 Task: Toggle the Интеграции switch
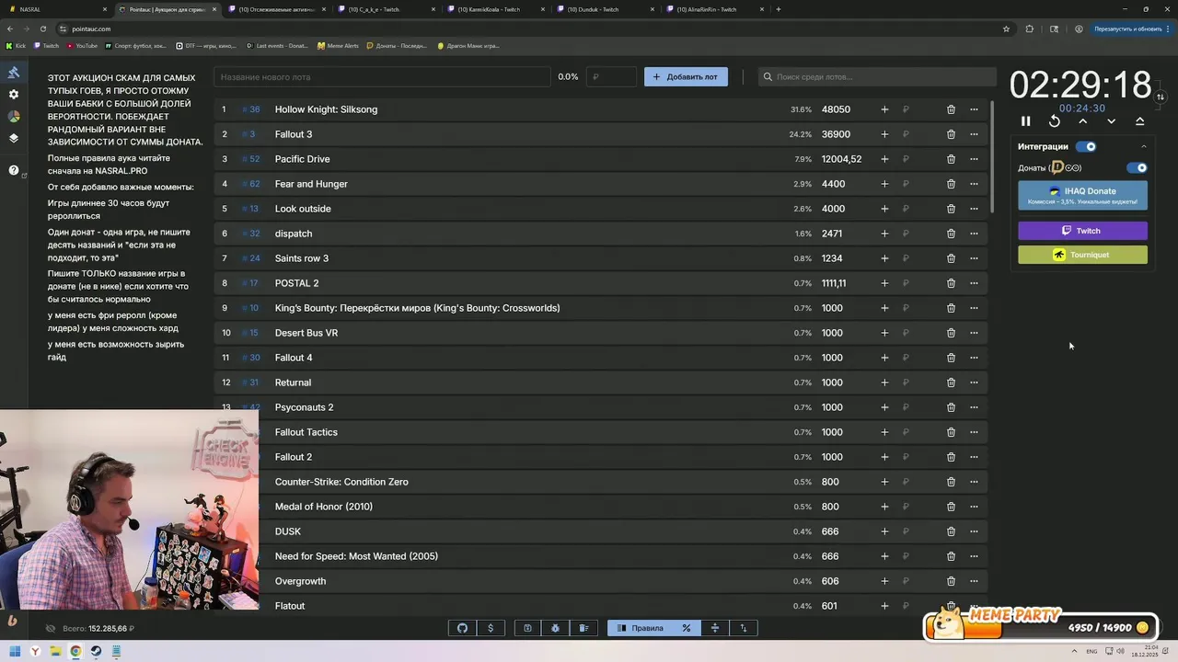pos(1086,146)
